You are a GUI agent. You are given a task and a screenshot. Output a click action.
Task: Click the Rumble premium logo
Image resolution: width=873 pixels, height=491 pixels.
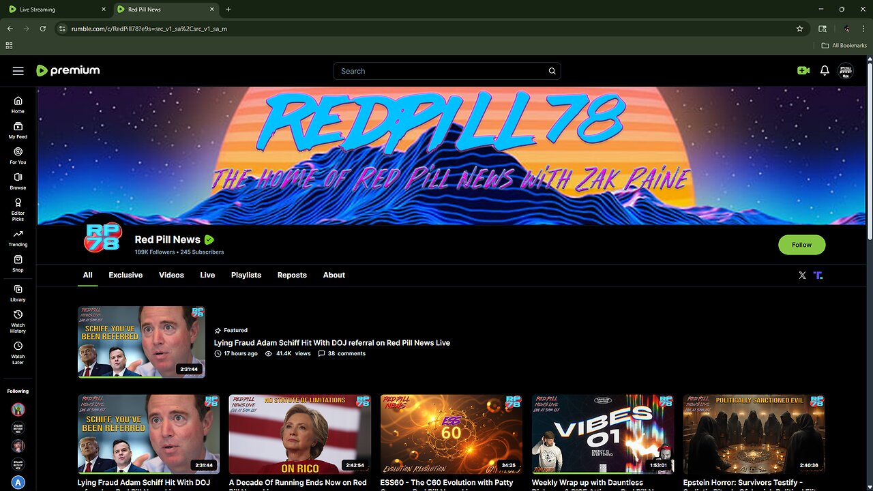pos(68,70)
